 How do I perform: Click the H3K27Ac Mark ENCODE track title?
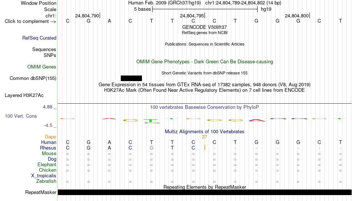click(205, 90)
